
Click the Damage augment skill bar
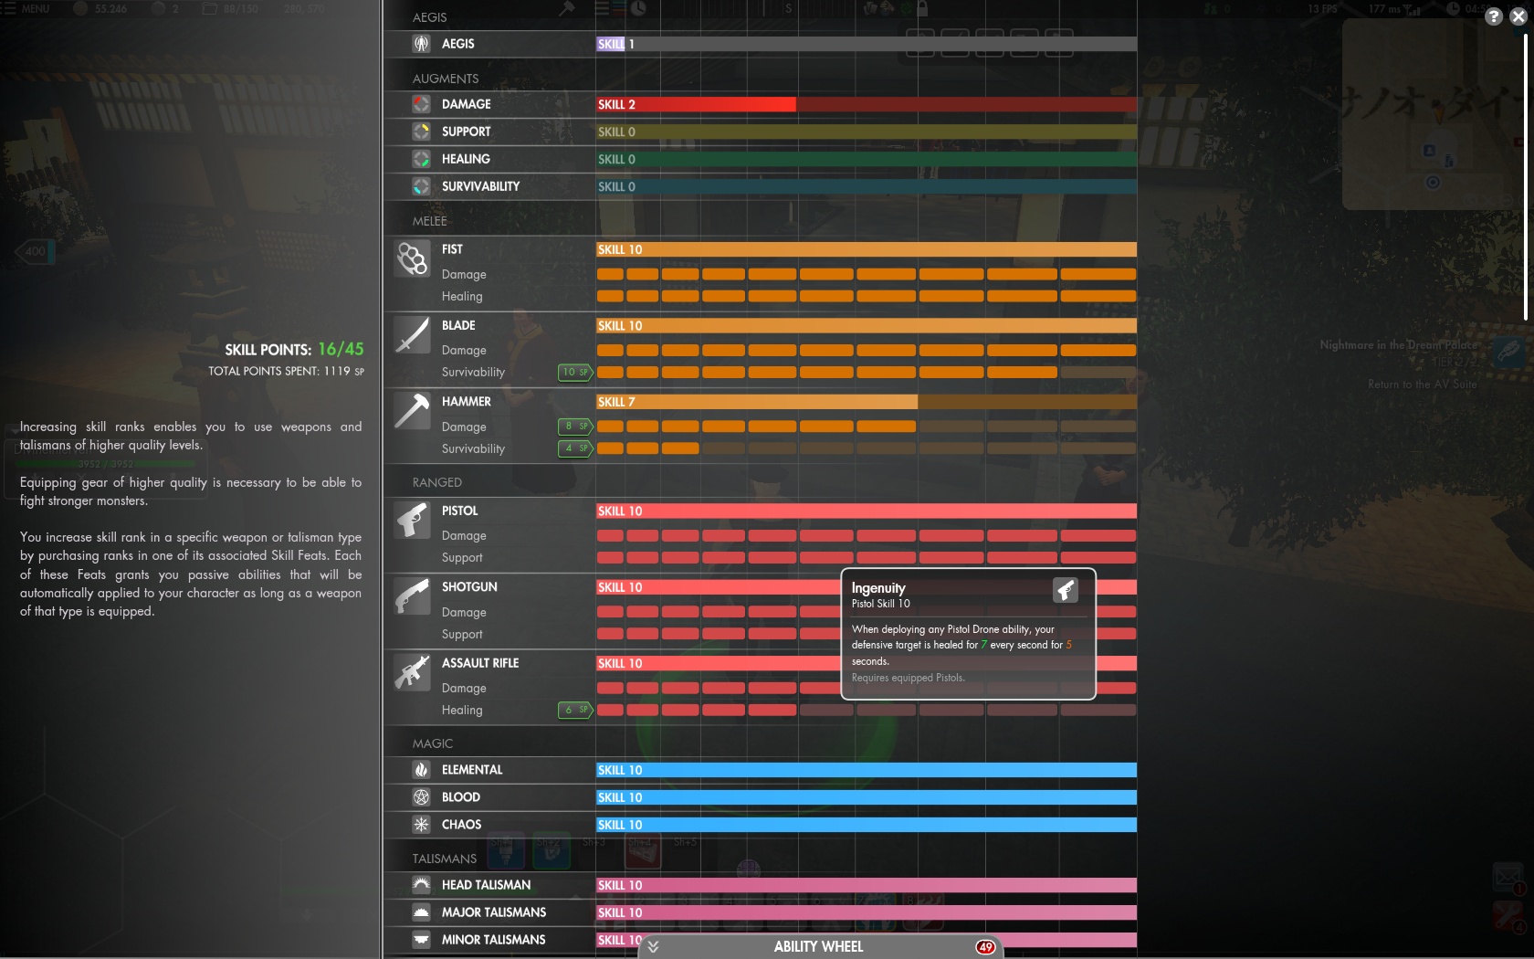[867, 104]
